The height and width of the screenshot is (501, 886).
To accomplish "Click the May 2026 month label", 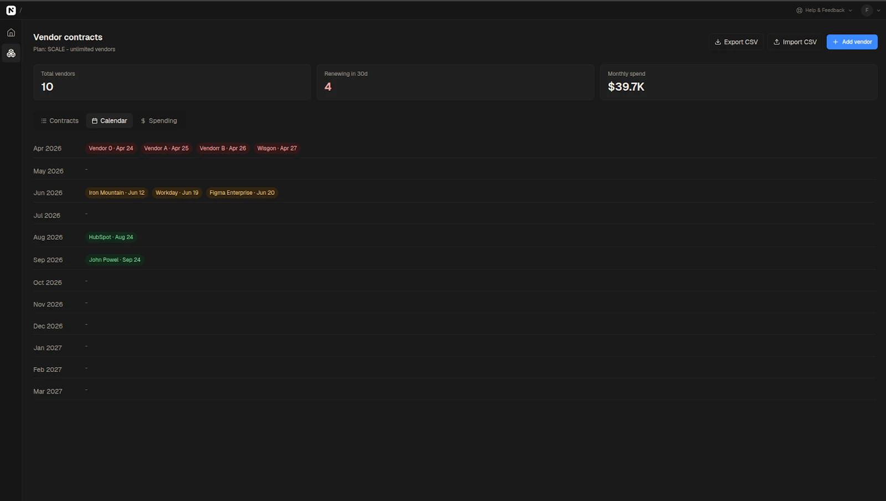I will [x=48, y=171].
